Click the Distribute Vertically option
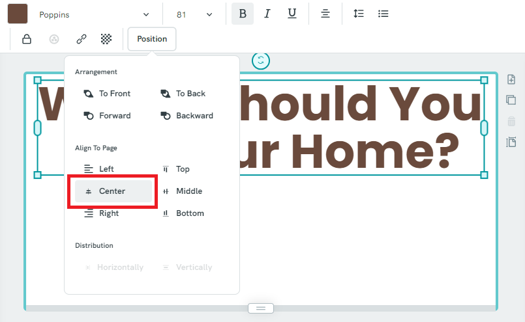Viewport: 525px width, 322px height. 187,267
